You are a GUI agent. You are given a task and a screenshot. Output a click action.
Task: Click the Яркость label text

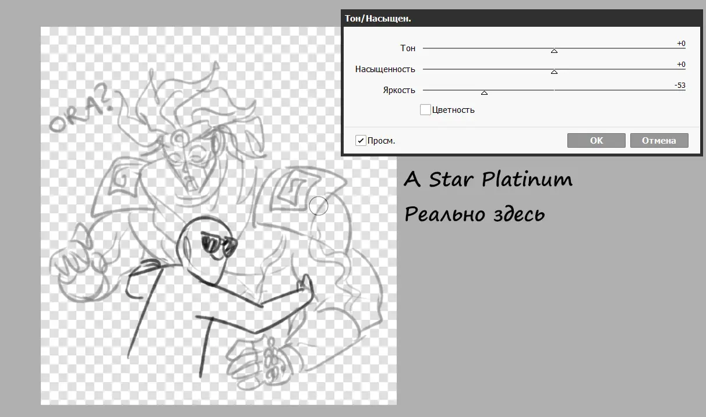coord(399,90)
